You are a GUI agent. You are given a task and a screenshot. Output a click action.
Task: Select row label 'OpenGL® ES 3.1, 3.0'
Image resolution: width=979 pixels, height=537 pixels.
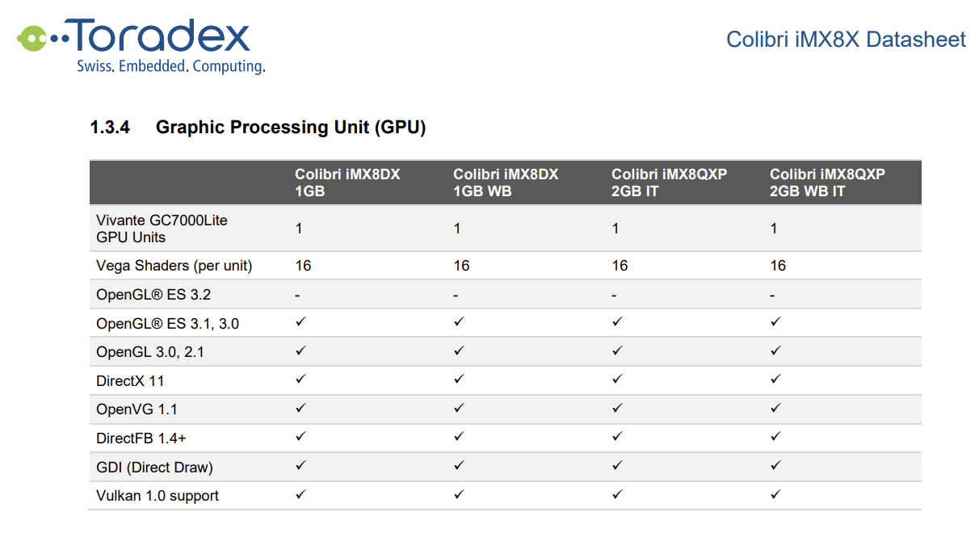(167, 324)
